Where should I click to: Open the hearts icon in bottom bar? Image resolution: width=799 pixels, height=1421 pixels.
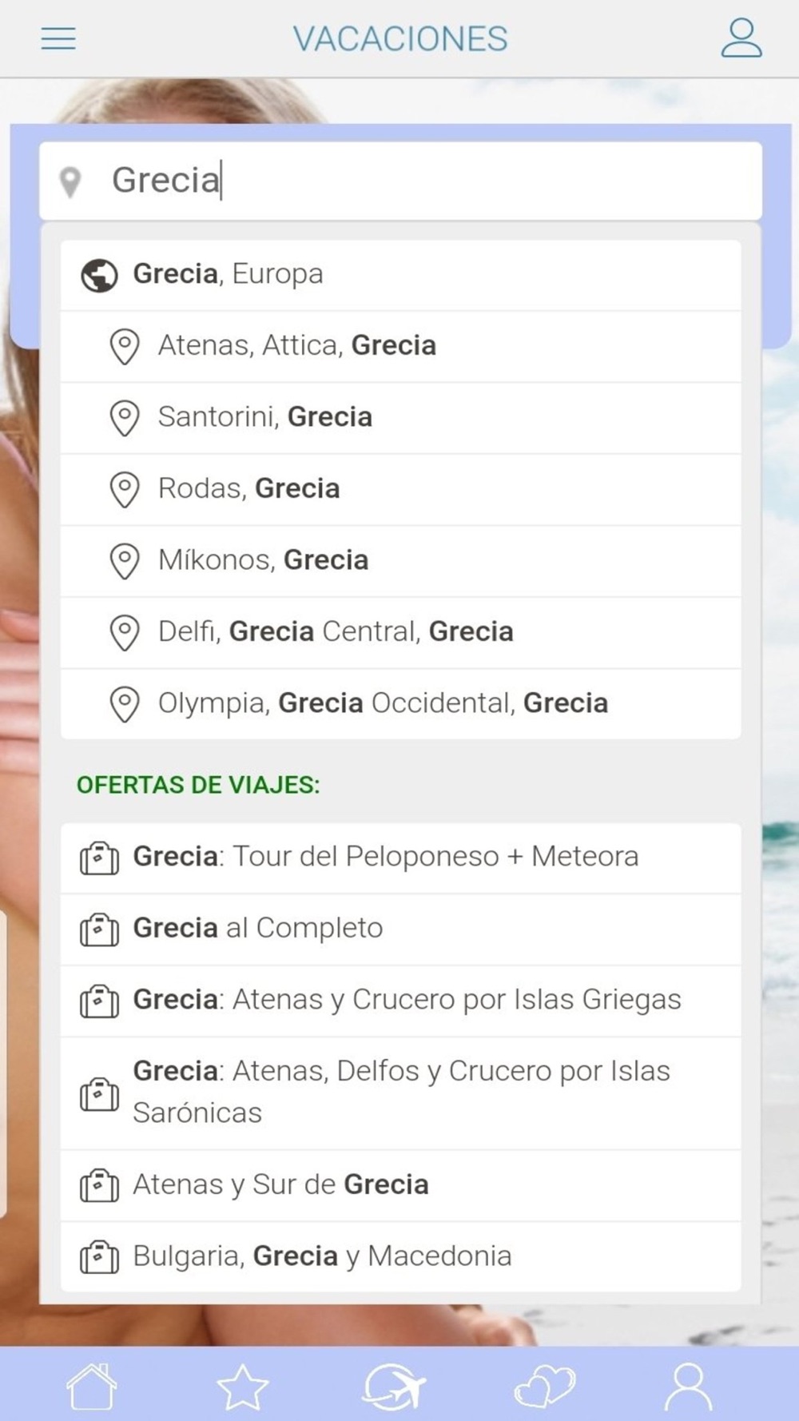click(x=545, y=1386)
